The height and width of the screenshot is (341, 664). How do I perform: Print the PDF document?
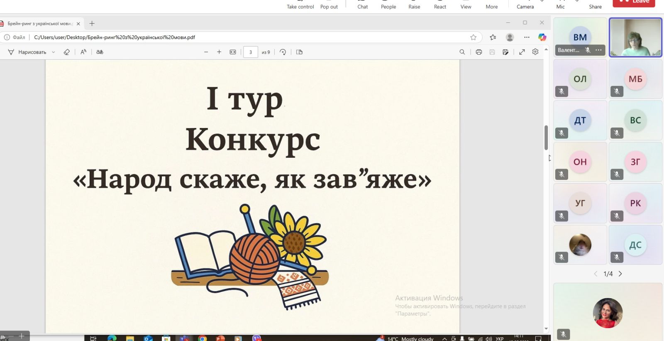pyautogui.click(x=478, y=52)
